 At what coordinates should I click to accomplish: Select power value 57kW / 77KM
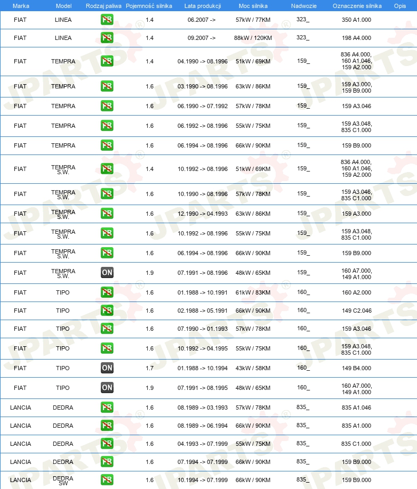[253, 20]
